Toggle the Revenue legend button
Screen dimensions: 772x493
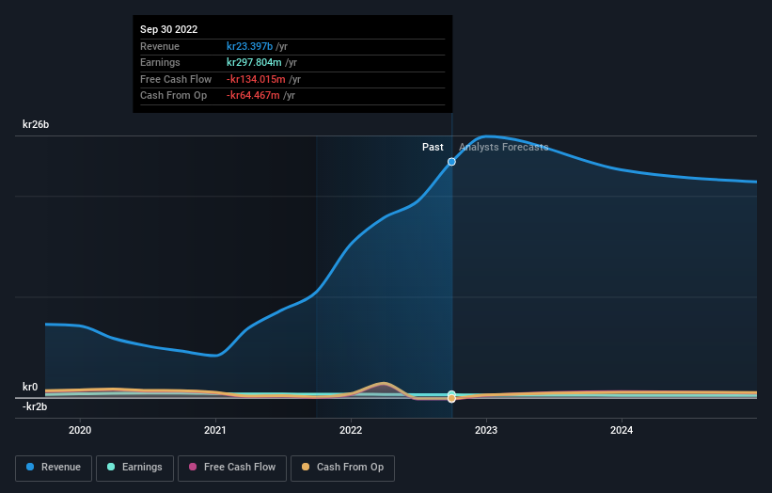[x=54, y=468]
